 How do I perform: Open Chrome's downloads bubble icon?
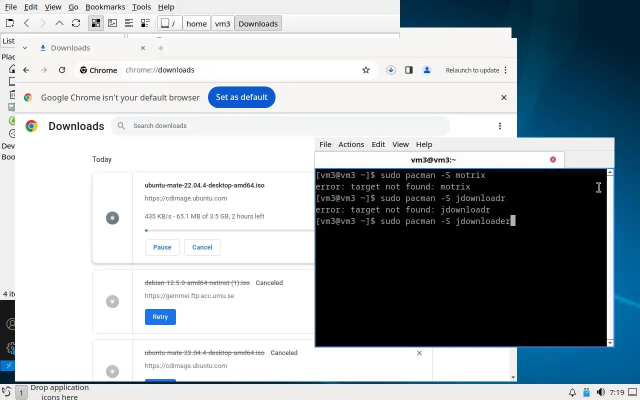[x=391, y=70]
